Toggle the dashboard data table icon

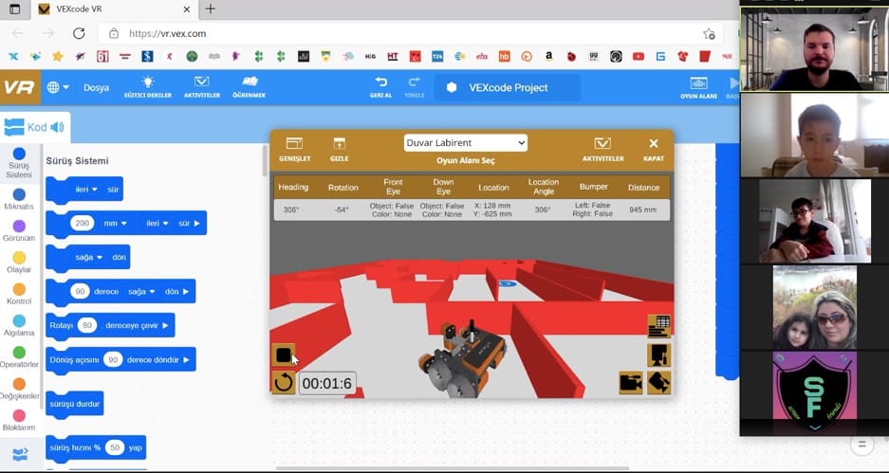click(x=658, y=326)
